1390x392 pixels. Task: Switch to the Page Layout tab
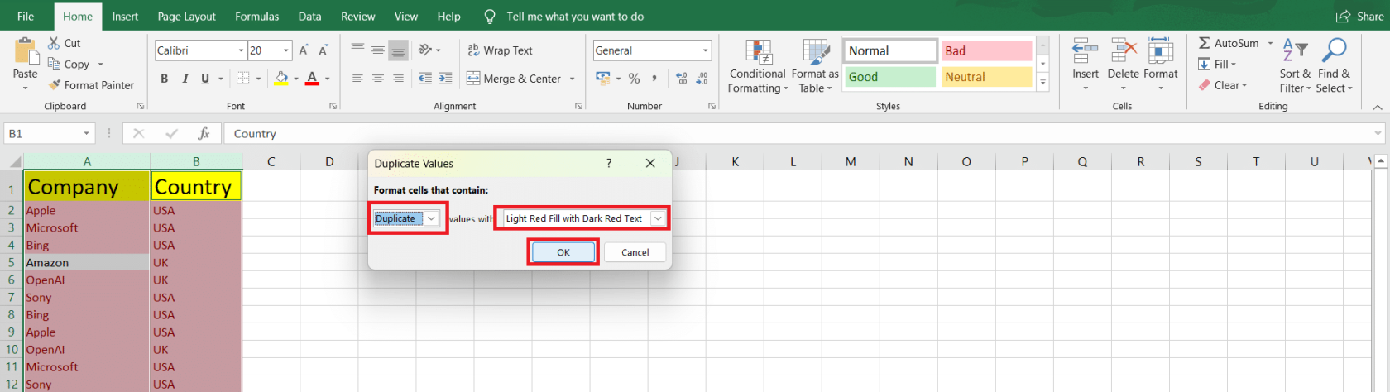[186, 17]
